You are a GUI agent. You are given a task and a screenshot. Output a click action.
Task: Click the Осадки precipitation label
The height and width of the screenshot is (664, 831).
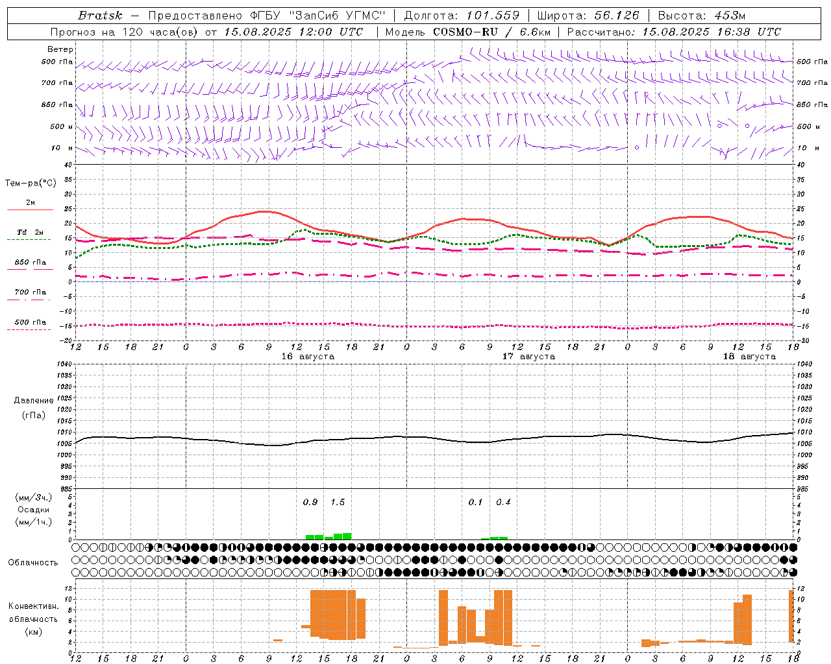[34, 510]
